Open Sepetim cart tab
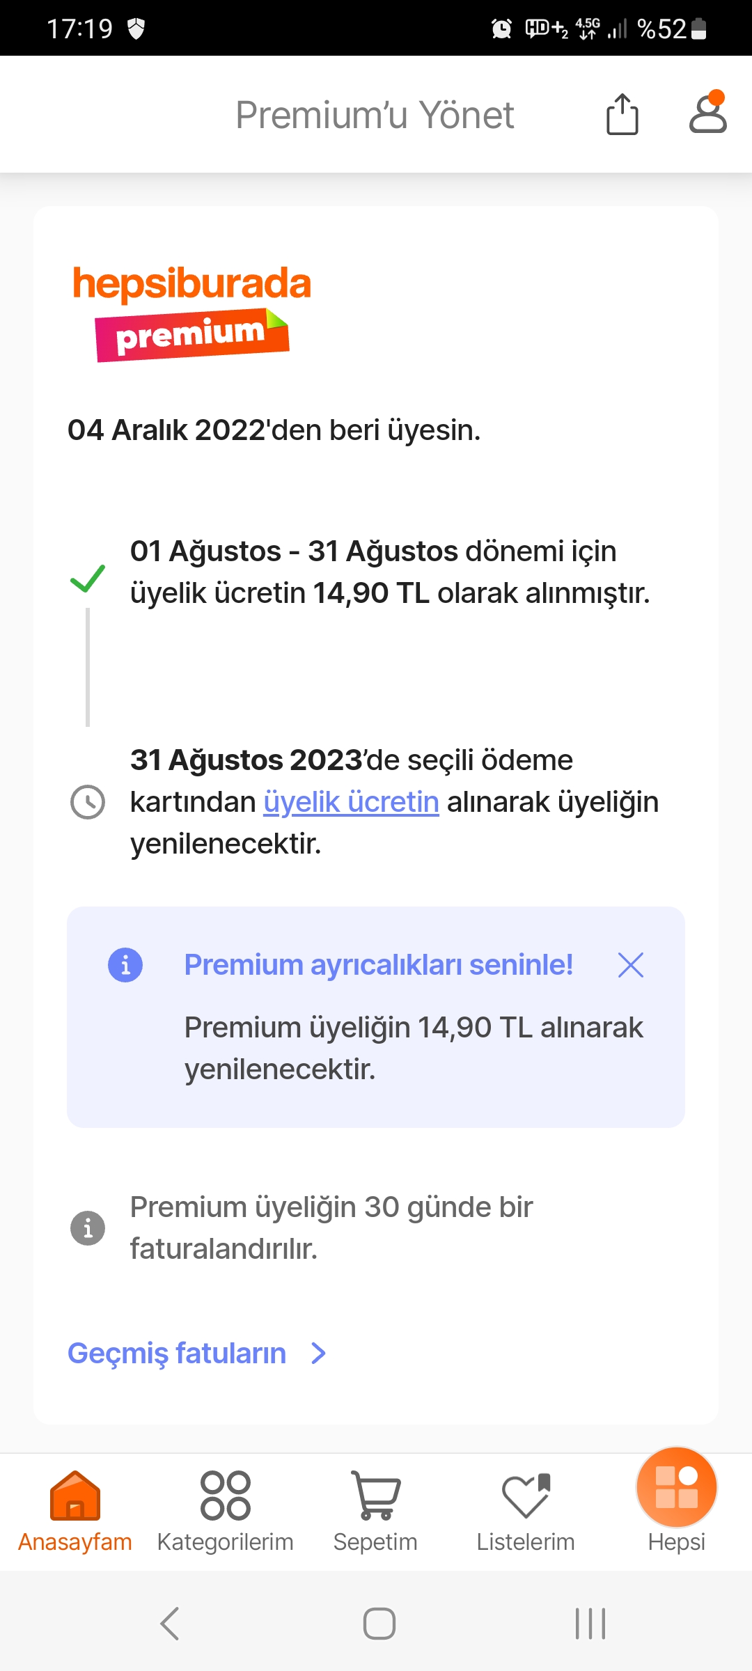This screenshot has width=752, height=1671. (375, 1512)
